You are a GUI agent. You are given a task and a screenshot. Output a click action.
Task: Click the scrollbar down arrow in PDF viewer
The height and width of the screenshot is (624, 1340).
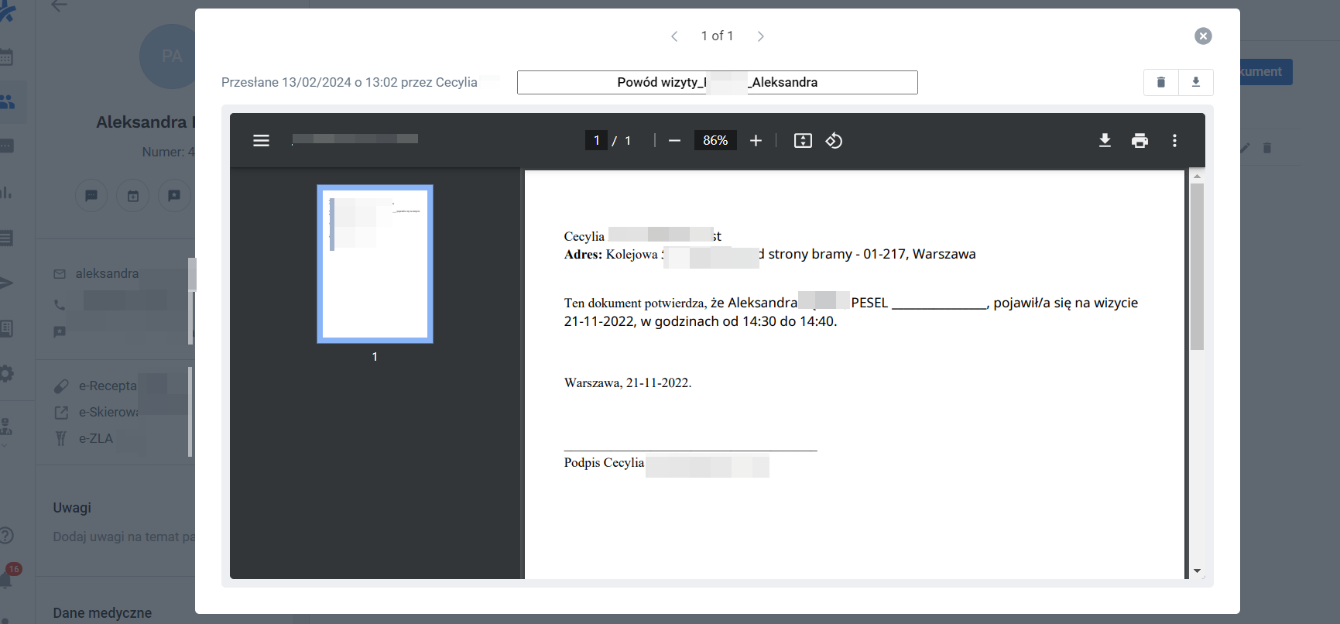[1197, 571]
